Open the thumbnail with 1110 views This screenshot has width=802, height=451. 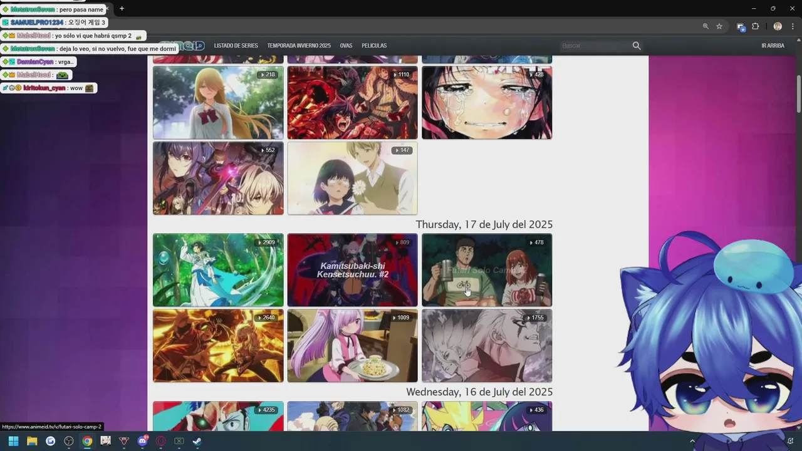(352, 103)
